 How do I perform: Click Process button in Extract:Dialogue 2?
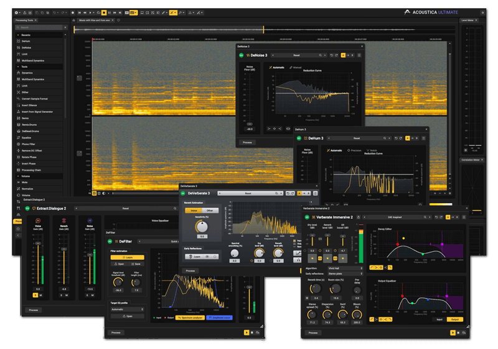point(34,310)
